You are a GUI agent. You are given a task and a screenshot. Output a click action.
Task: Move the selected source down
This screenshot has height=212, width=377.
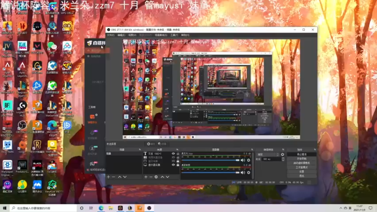click(168, 177)
